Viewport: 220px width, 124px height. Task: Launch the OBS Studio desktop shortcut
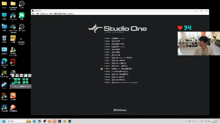(x=22, y=27)
